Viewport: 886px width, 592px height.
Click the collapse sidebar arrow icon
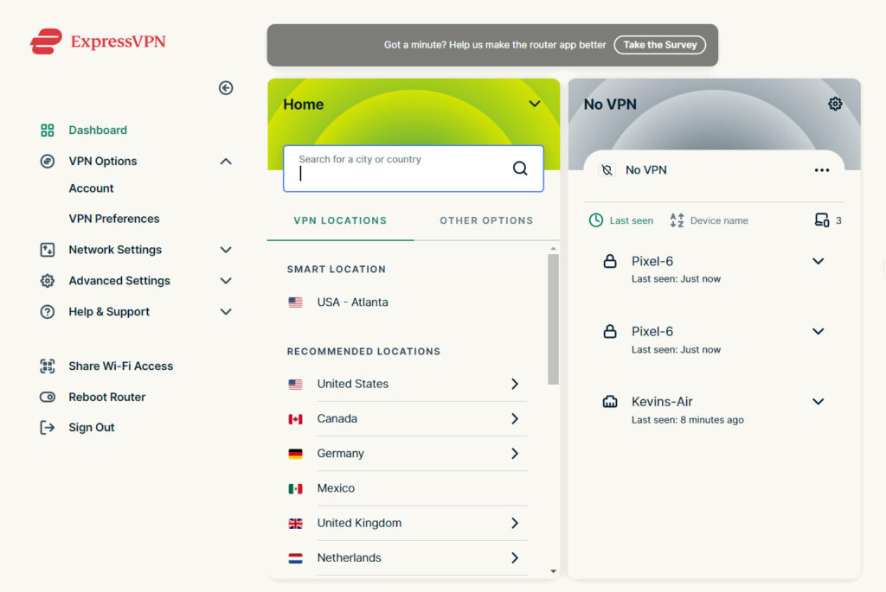click(226, 88)
